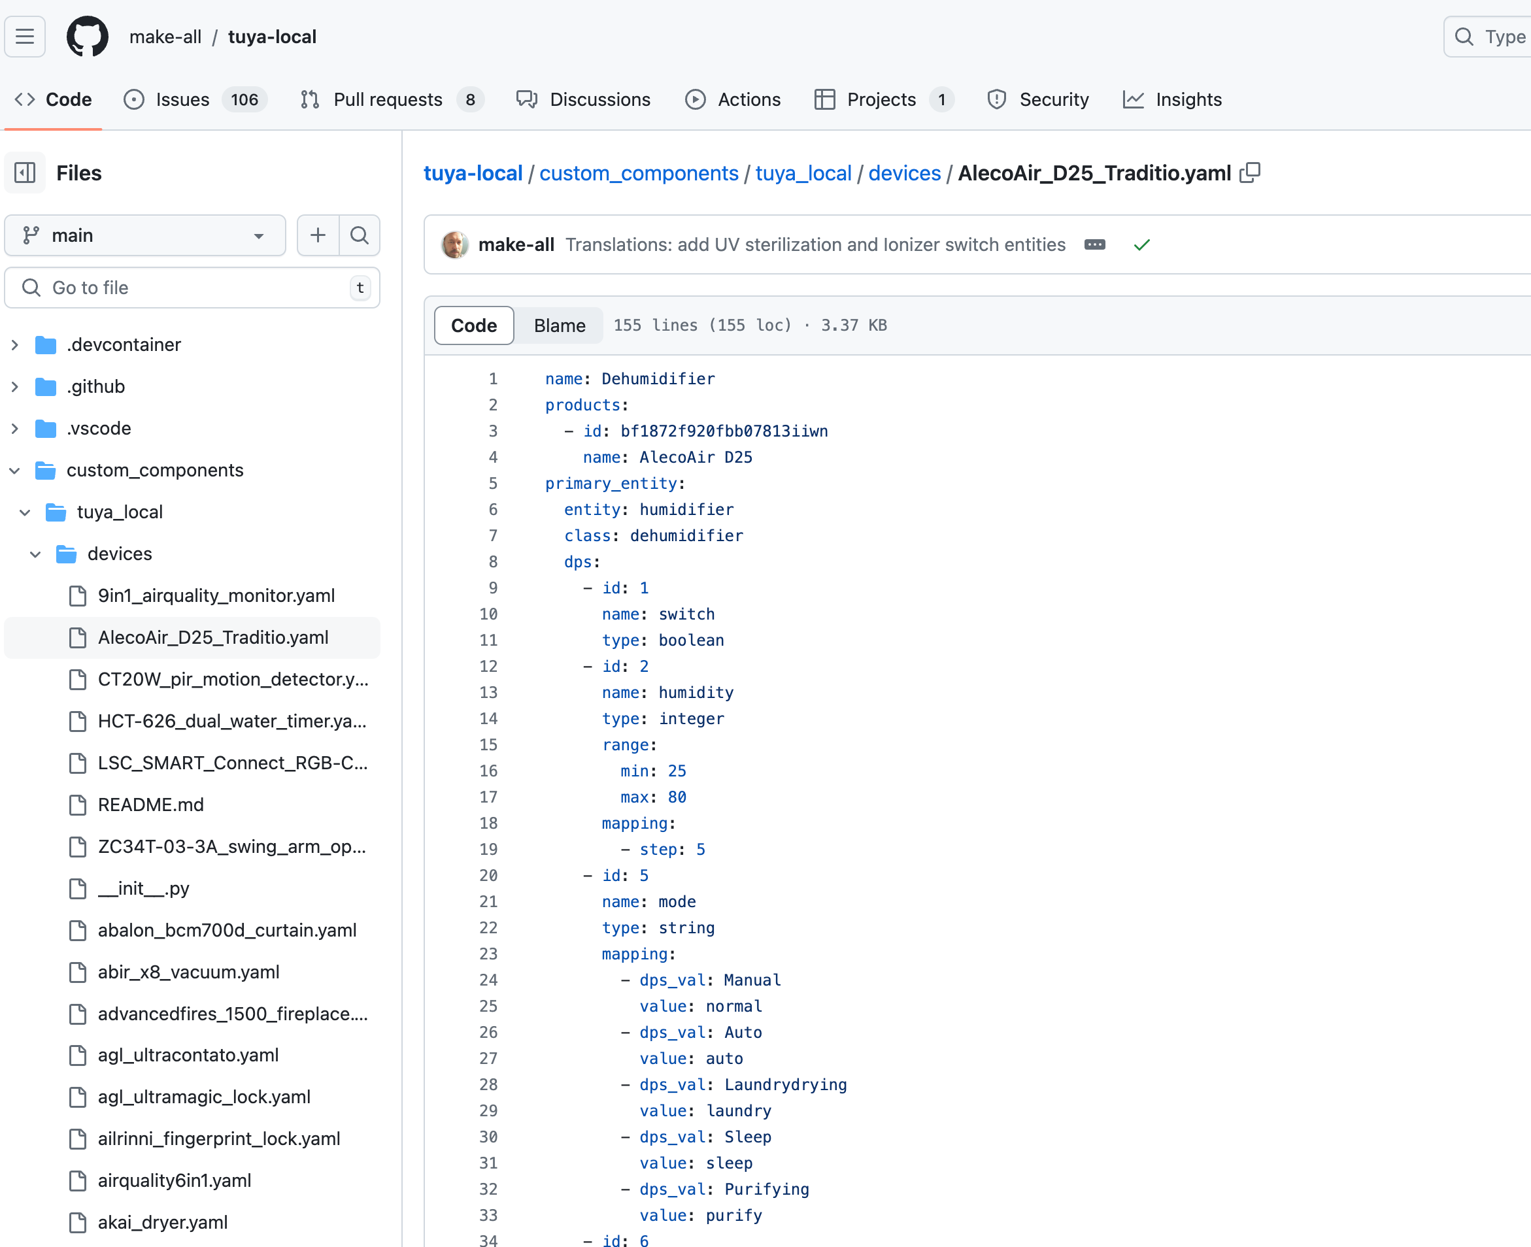
Task: Toggle the Files panel sidebar
Action: point(25,173)
